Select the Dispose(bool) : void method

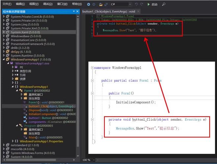point(51,110)
